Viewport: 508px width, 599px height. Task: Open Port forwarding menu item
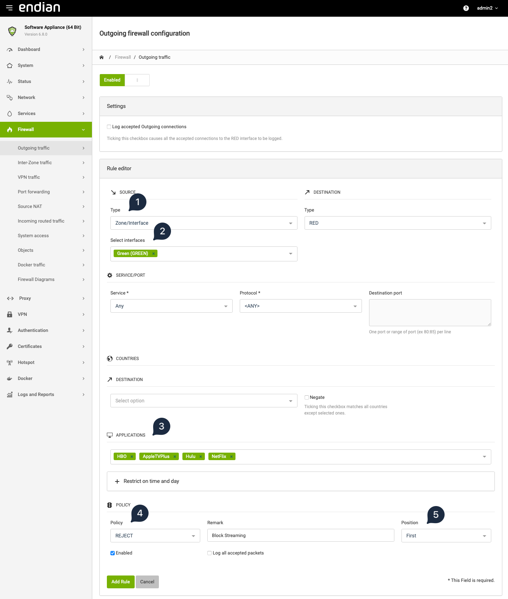pos(46,192)
